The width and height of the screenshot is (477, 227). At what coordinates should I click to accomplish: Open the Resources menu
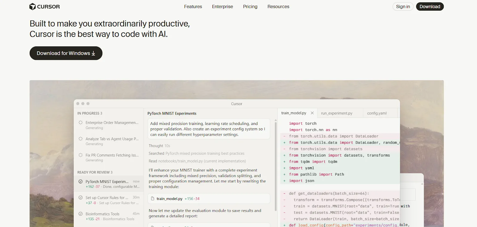(x=278, y=7)
